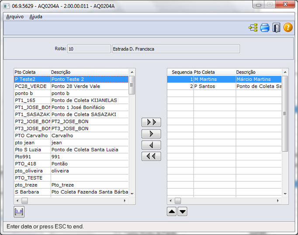The height and width of the screenshot is (235, 298).
Task: Click the Márcio Martins description cell
Action: [259, 79]
